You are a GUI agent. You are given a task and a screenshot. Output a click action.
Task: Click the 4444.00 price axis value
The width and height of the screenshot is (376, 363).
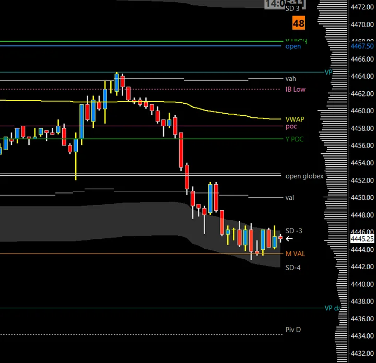click(362, 250)
